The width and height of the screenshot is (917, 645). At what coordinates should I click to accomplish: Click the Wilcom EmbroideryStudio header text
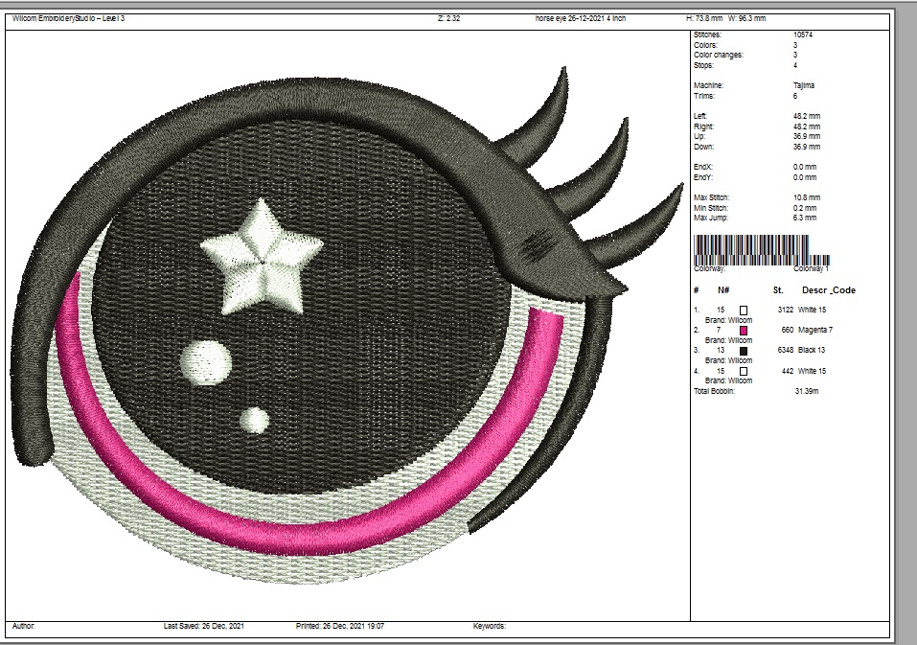[68, 18]
